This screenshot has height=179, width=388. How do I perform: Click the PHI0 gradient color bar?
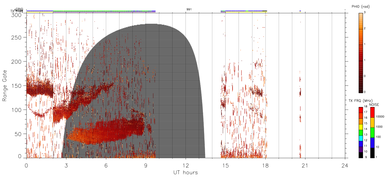(361, 52)
